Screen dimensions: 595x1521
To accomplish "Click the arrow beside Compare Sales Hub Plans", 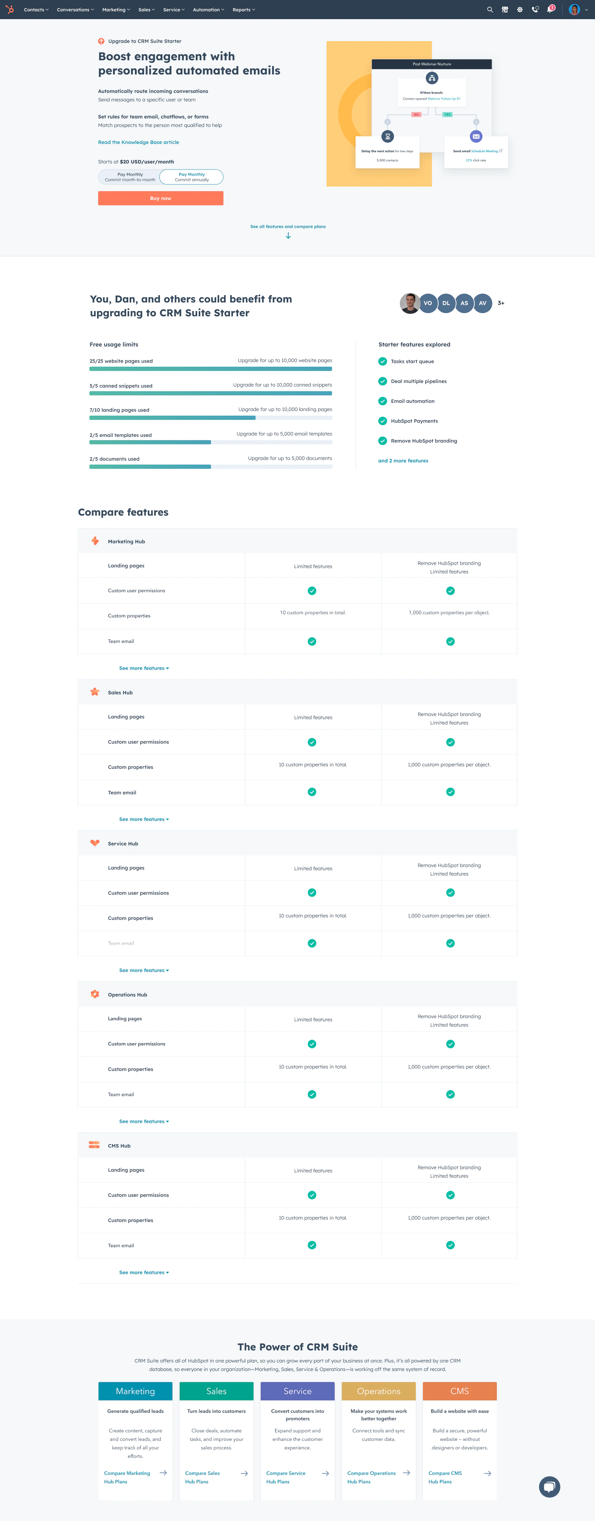I will coord(244,1473).
